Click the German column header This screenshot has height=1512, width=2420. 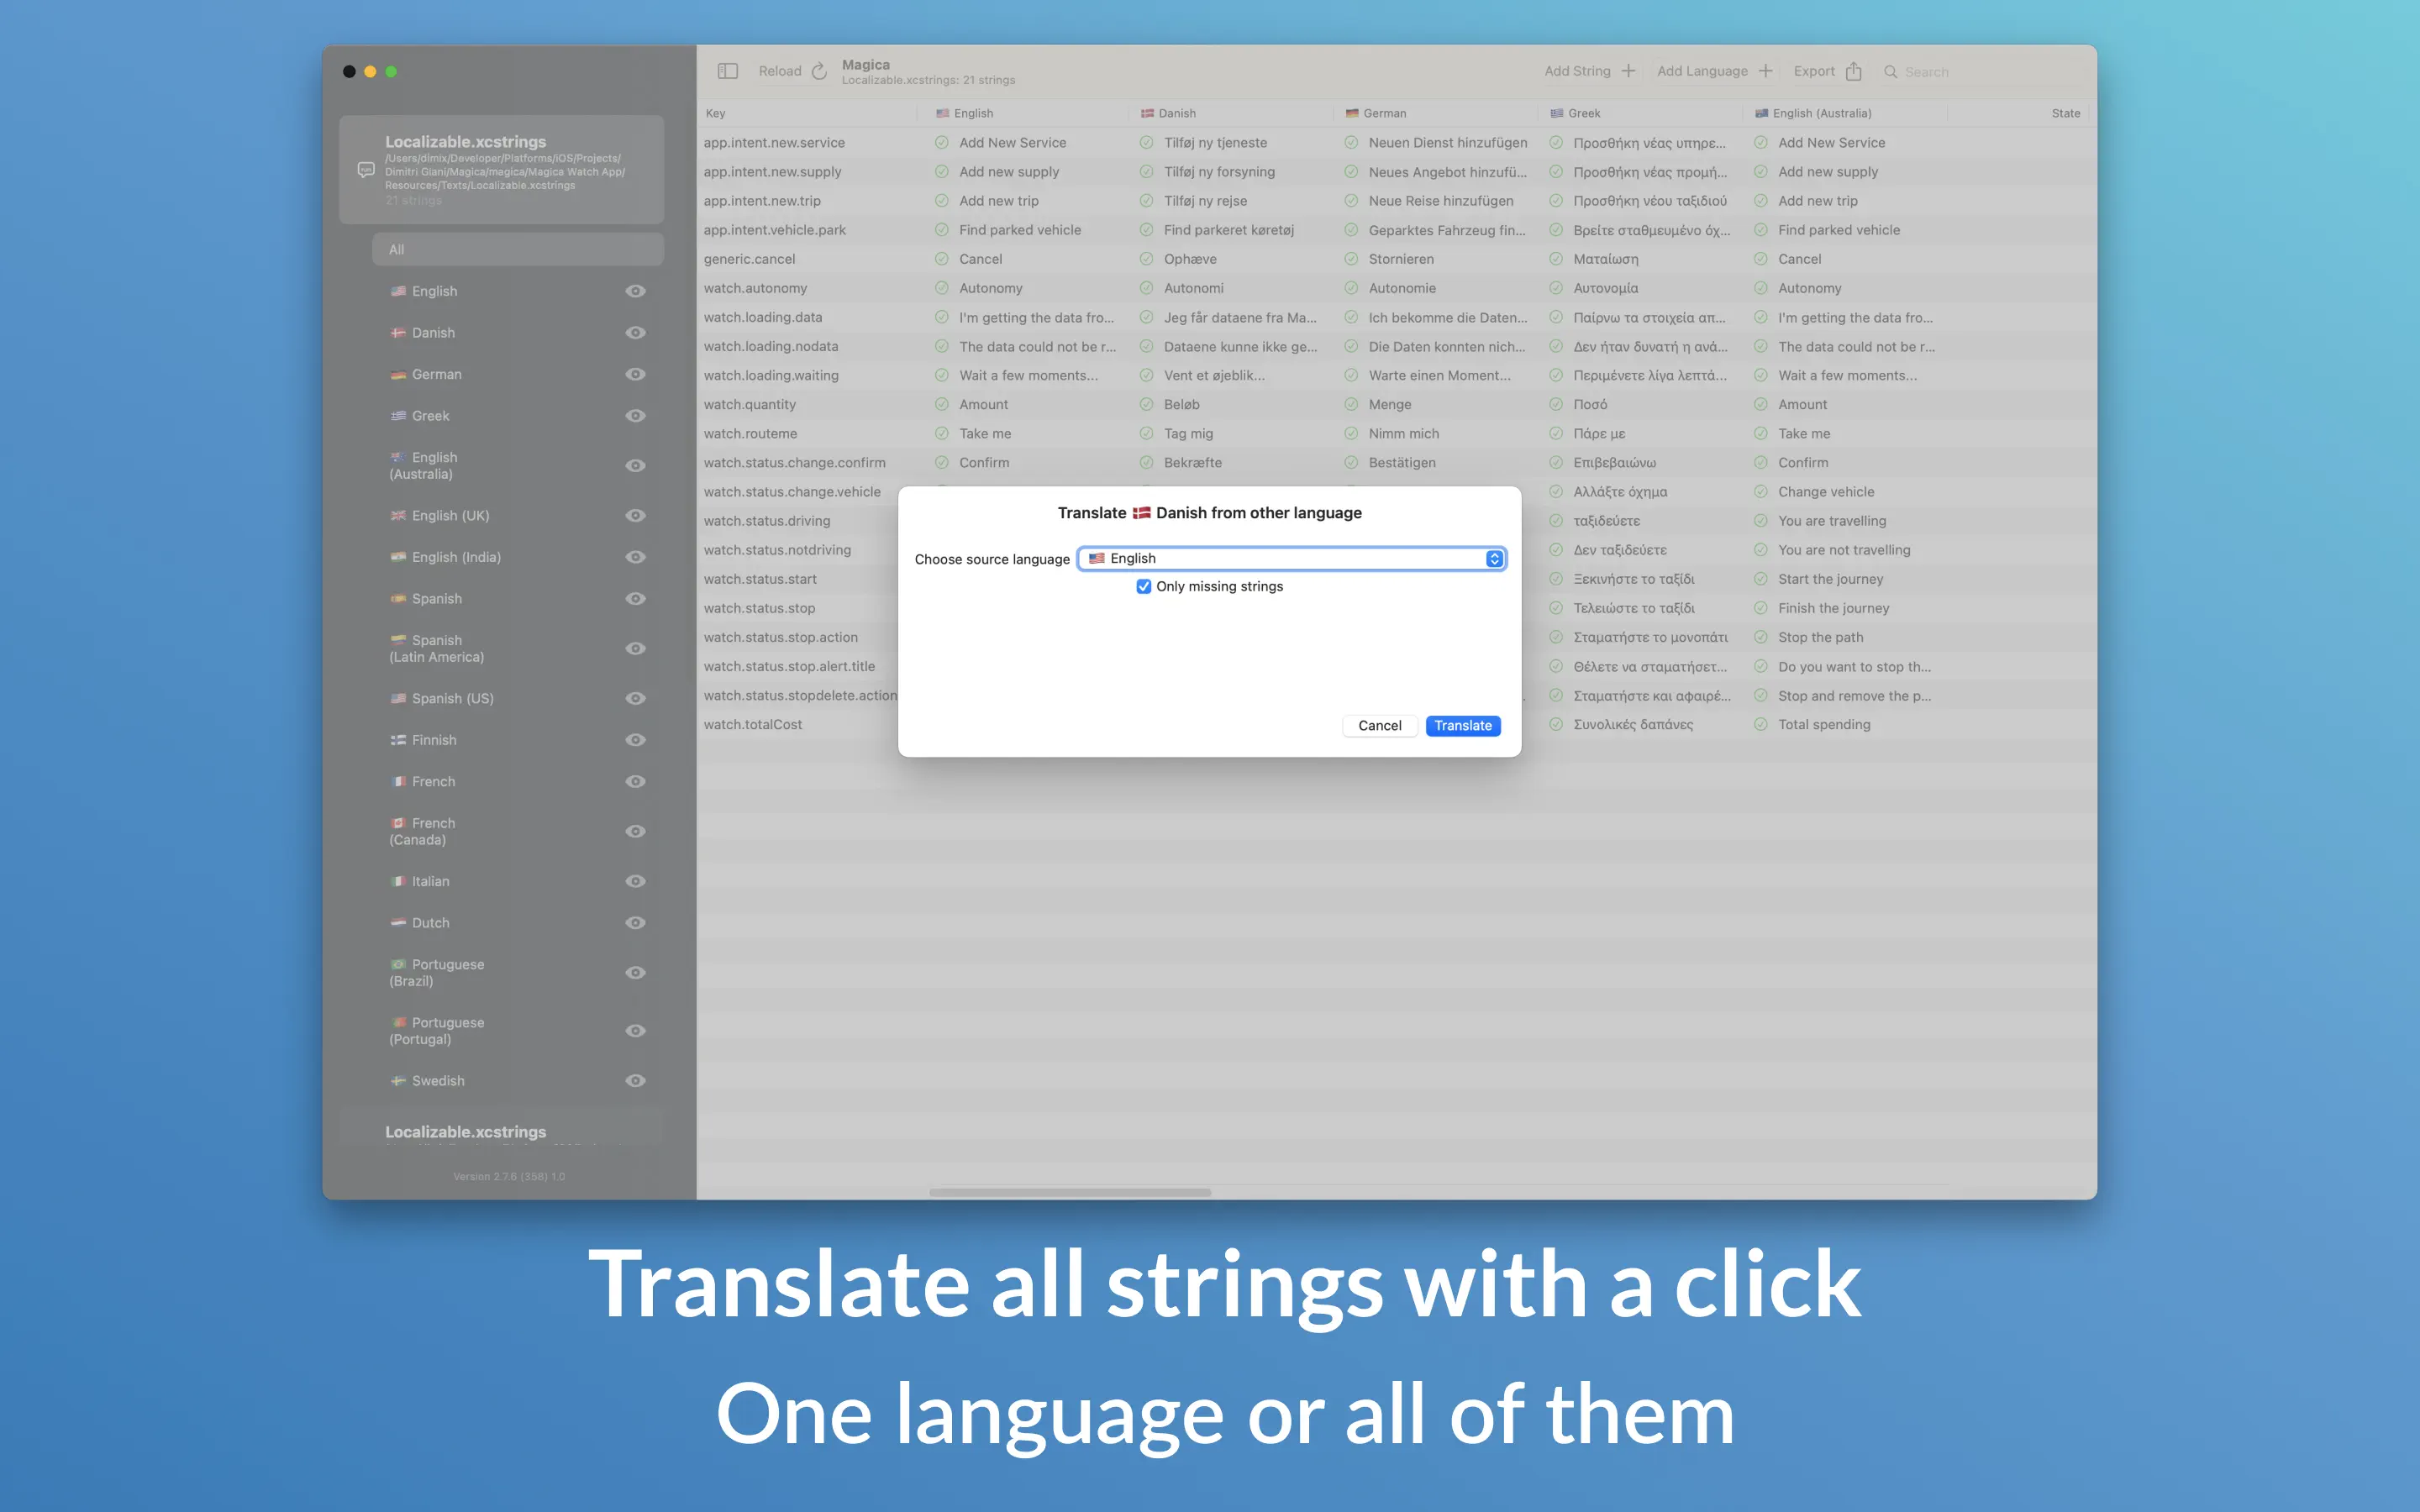(x=1384, y=113)
